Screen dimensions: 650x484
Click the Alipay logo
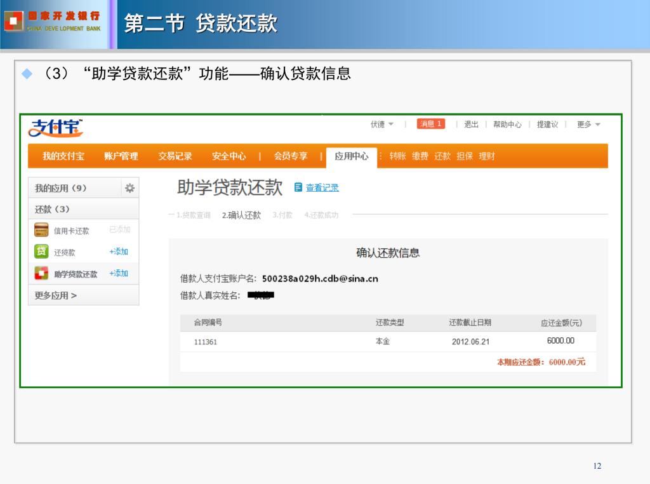(x=55, y=128)
